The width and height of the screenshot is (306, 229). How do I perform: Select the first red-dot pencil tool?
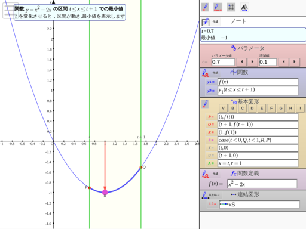pos(205,7)
